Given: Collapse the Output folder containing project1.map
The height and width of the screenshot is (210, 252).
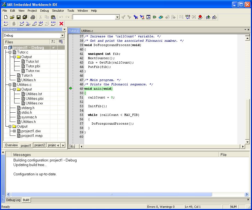Looking at the screenshot, I should click(10, 127).
